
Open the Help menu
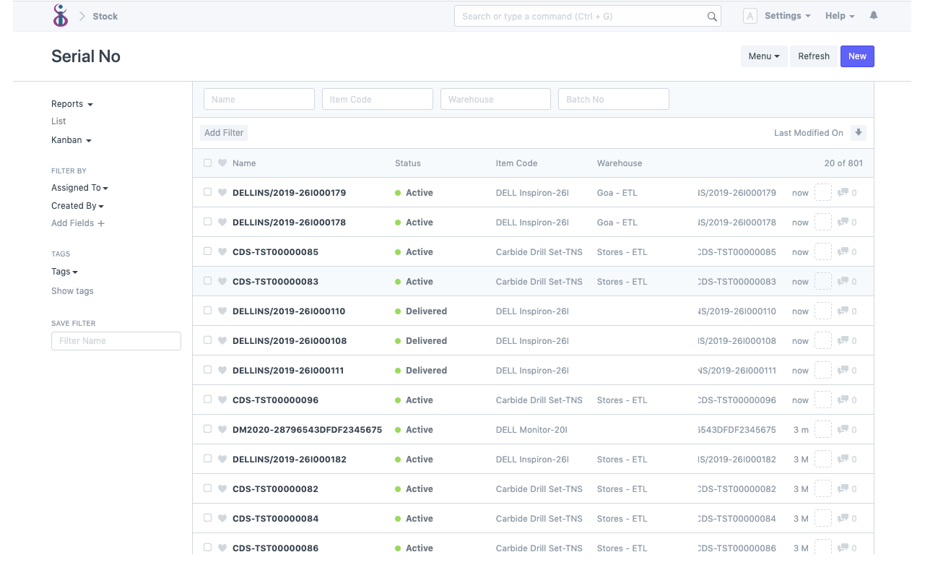tap(839, 15)
